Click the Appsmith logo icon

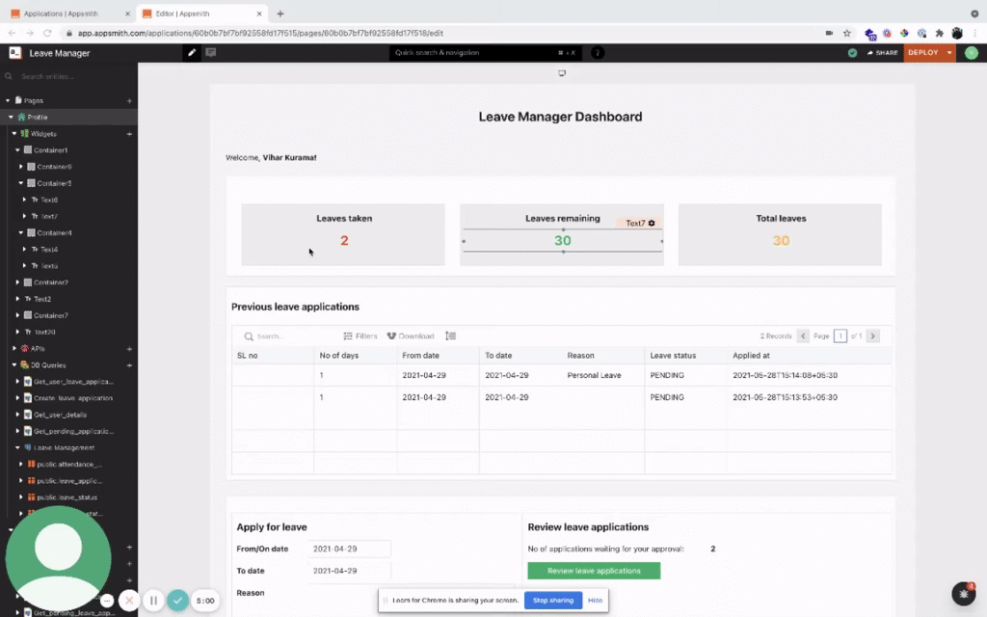tap(15, 53)
